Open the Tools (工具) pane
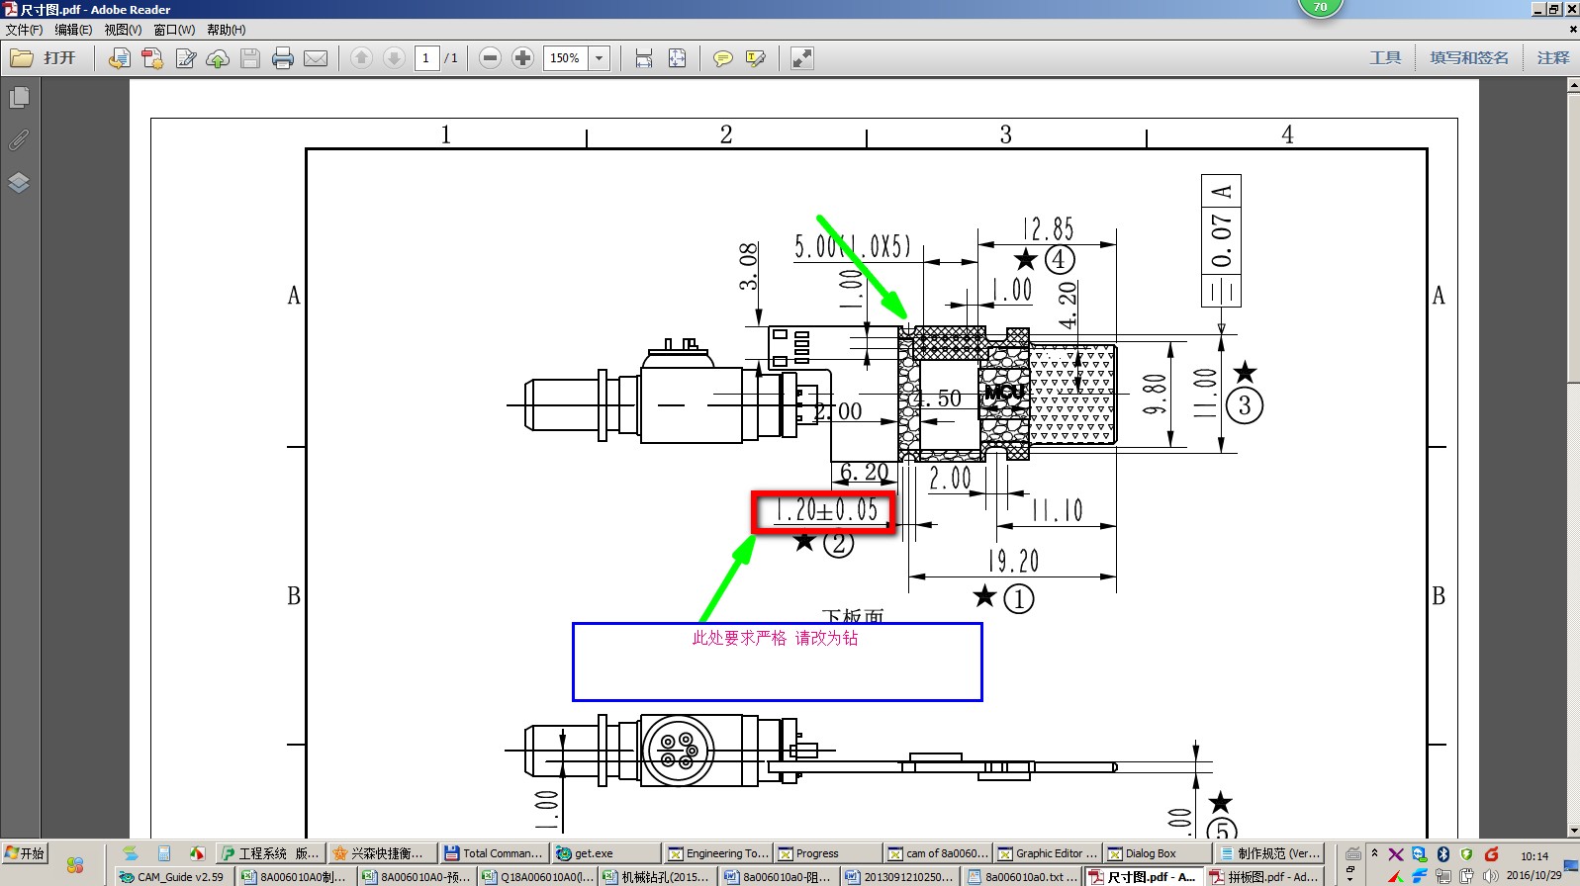The image size is (1580, 886). click(x=1385, y=57)
